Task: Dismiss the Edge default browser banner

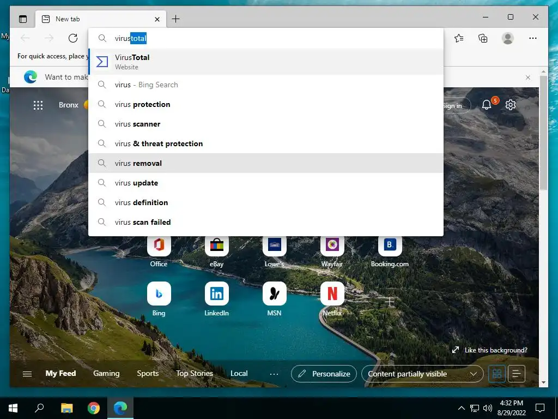Action: tap(528, 77)
